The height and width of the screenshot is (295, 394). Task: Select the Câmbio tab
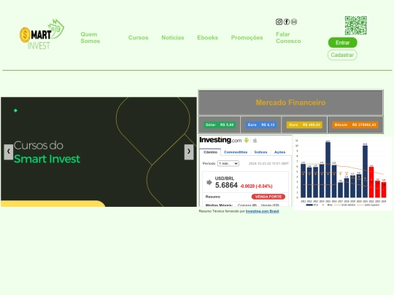(x=211, y=152)
